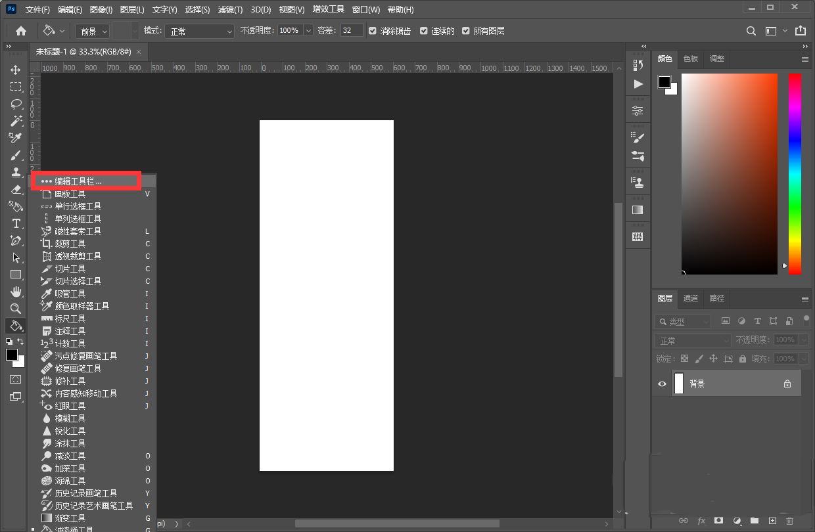The width and height of the screenshot is (815, 532).
Task: Hide the 背景 layer eye icon
Action: [x=662, y=384]
